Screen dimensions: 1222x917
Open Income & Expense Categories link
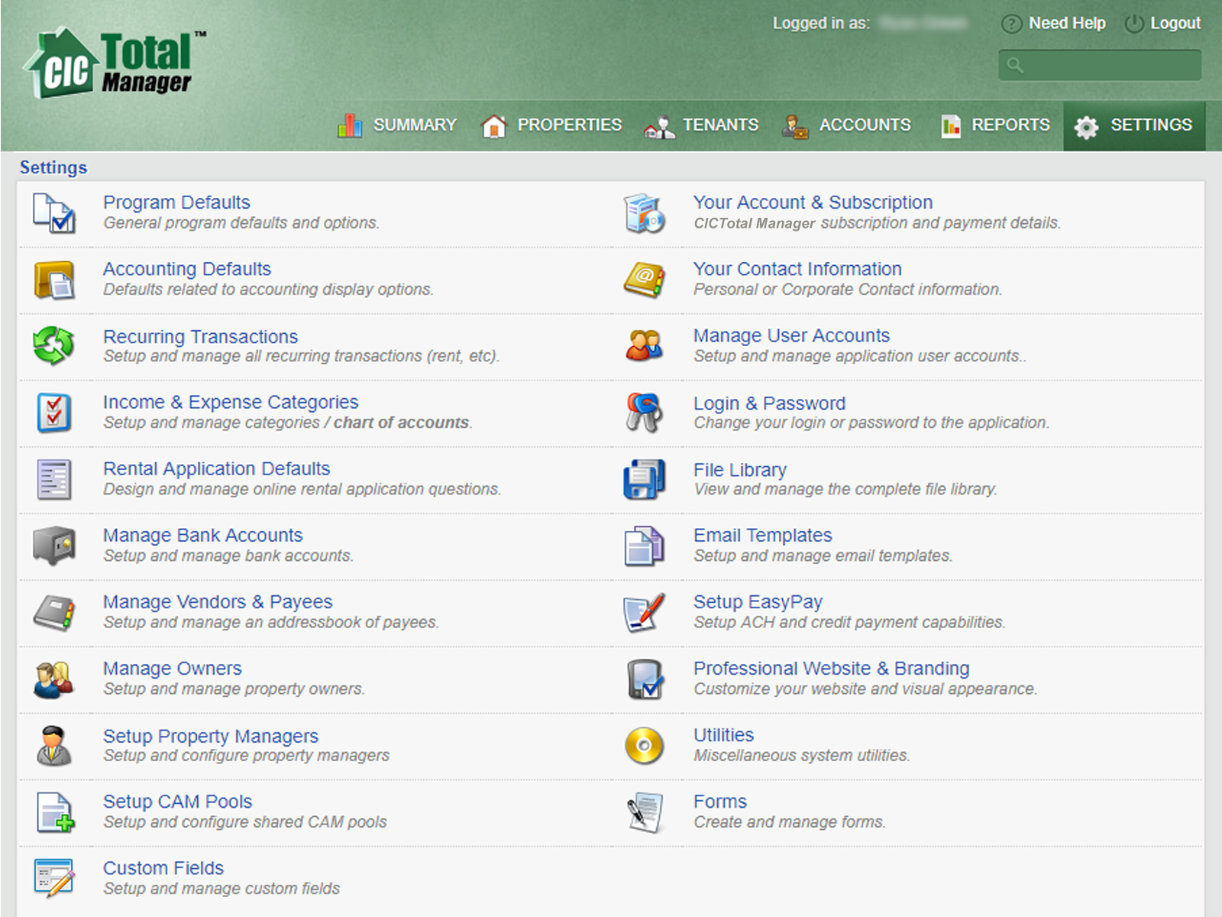(231, 402)
